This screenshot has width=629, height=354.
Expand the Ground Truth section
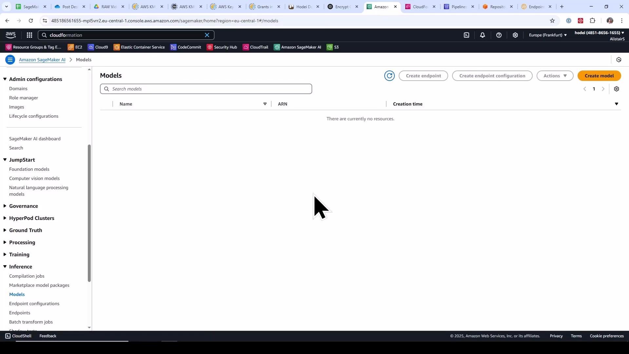(5, 230)
